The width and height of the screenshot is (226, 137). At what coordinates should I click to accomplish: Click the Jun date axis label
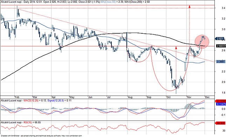pos(90,97)
